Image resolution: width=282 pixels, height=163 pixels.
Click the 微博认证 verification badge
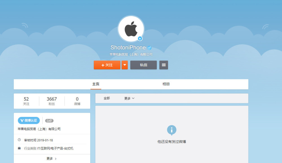29,120
